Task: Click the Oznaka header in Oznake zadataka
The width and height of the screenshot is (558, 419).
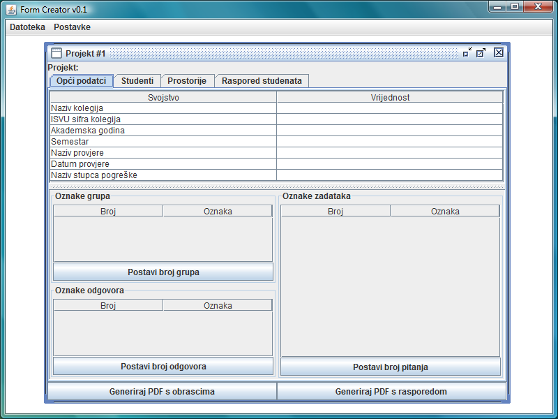Action: point(445,212)
